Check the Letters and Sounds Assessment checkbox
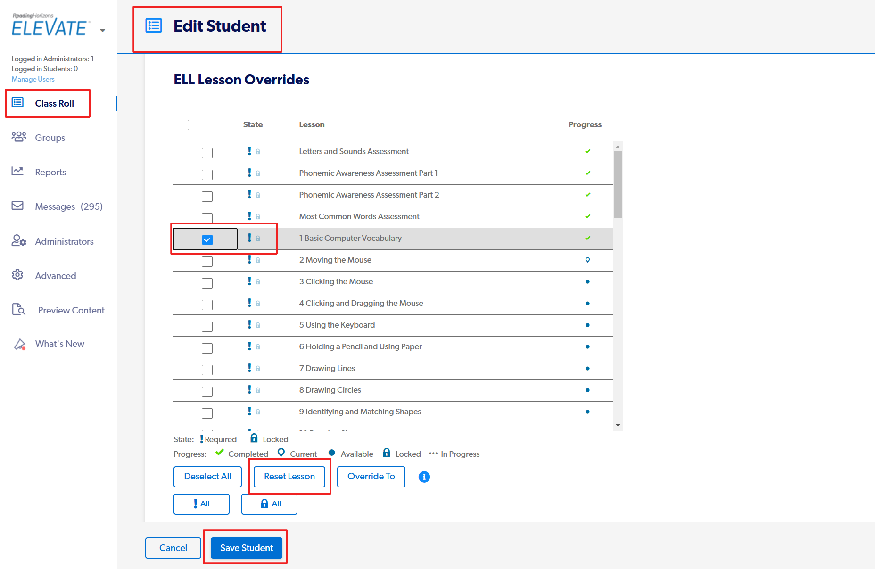This screenshot has width=875, height=569. tap(207, 153)
